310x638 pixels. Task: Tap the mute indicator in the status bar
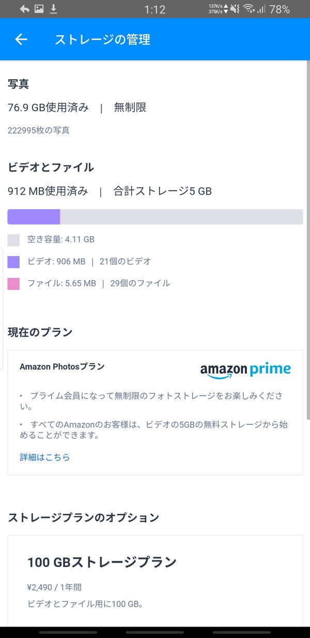click(x=235, y=9)
